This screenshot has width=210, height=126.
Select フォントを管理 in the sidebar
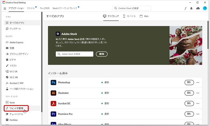click(x=16, y=108)
